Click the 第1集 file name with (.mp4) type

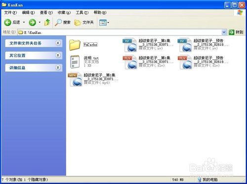tap(101, 77)
